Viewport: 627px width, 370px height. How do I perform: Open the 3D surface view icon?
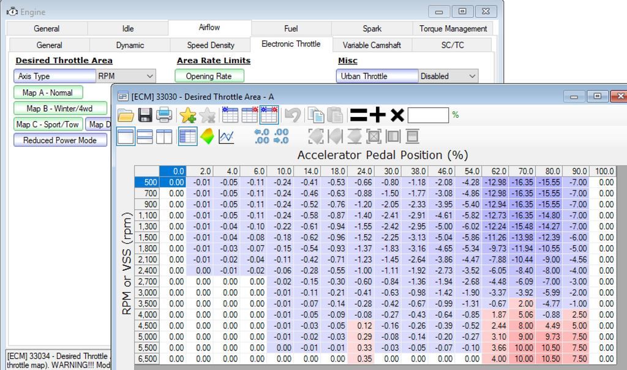click(x=208, y=136)
